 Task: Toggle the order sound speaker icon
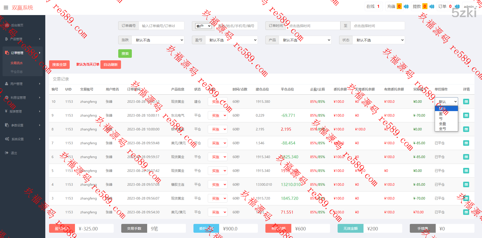click(x=457, y=7)
